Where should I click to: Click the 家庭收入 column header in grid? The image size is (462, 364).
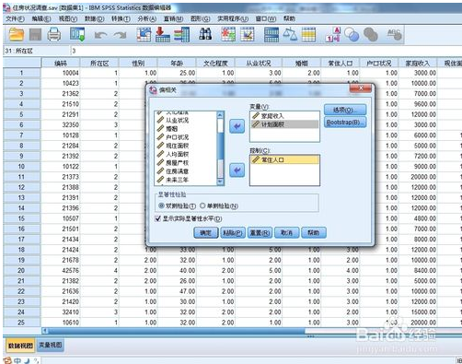(x=418, y=64)
